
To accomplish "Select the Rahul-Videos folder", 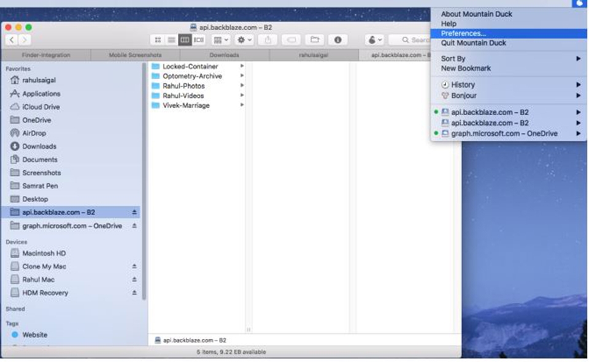I will [183, 96].
